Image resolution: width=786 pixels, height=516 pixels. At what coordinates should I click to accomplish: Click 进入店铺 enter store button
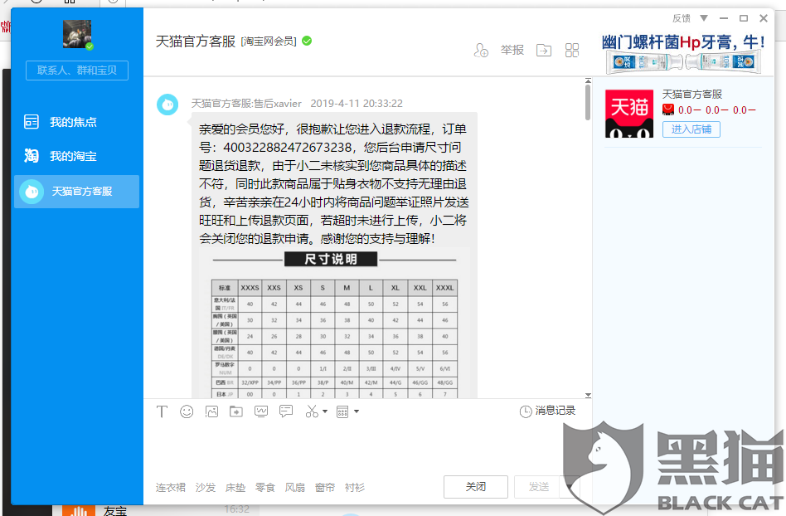coord(691,129)
